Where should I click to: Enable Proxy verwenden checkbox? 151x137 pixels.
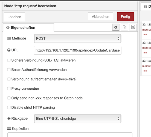tap(9, 89)
